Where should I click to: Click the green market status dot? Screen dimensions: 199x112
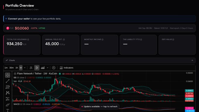(60, 74)
